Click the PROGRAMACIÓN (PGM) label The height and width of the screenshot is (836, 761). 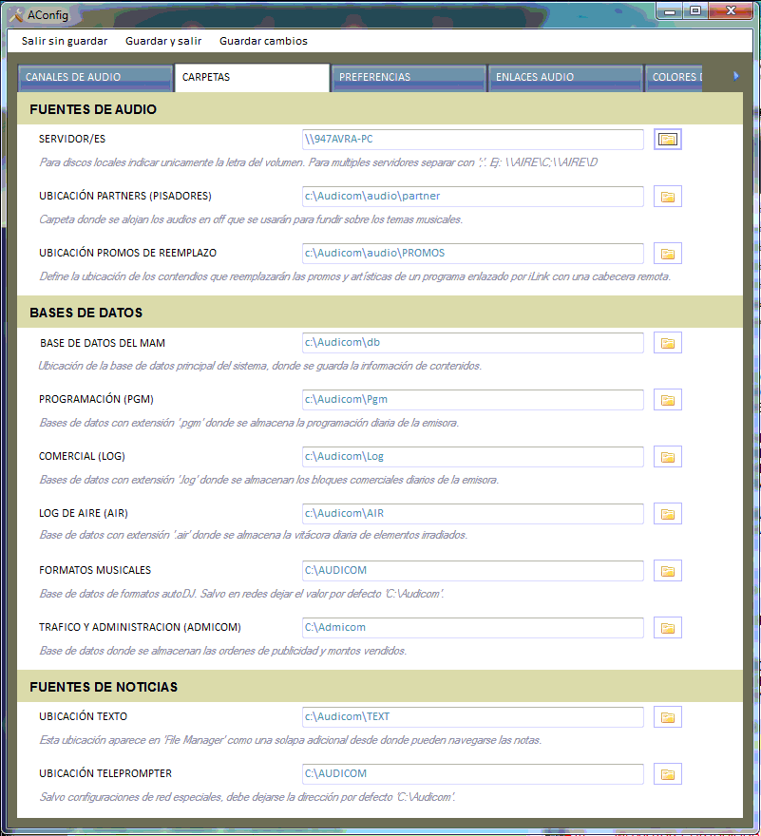(x=96, y=399)
